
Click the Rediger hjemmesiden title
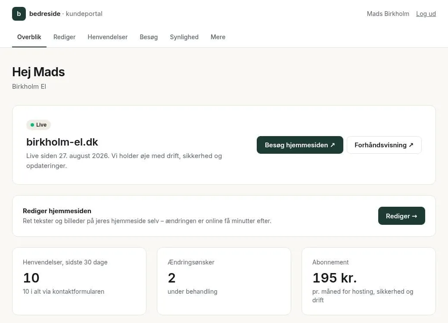click(57, 211)
